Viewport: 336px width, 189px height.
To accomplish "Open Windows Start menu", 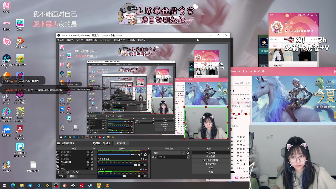I will pyautogui.click(x=4, y=186).
